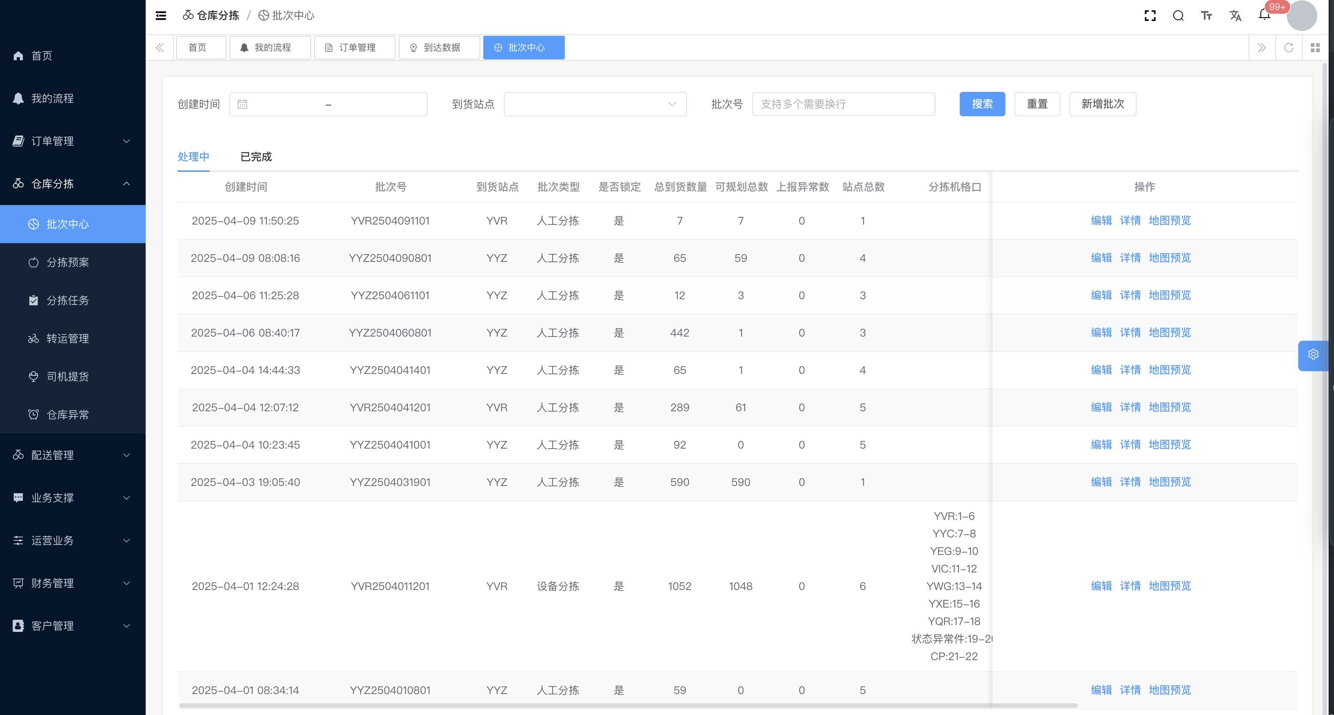The image size is (1334, 715).
Task: Click the refresh page icon
Action: click(1288, 48)
